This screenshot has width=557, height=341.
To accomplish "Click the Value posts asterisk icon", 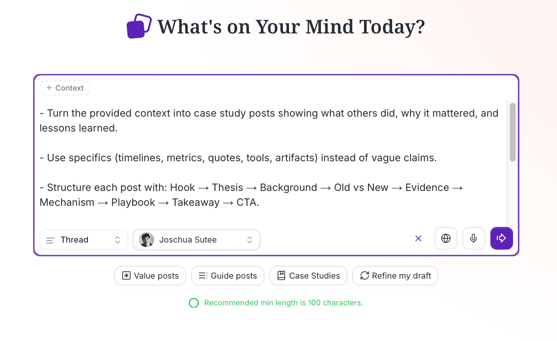I will (127, 276).
